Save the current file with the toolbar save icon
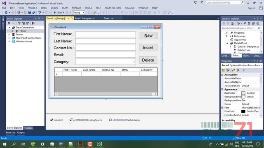The height and width of the screenshot is (148, 264). pos(30,13)
